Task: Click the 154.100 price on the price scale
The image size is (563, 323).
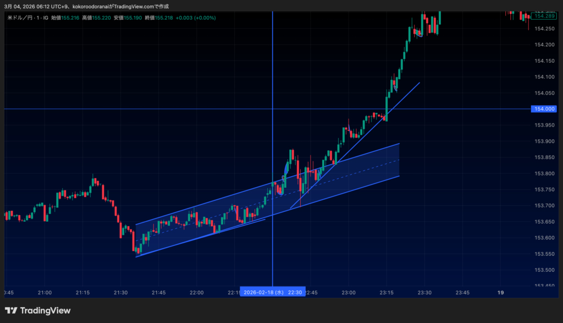Action: [543, 77]
